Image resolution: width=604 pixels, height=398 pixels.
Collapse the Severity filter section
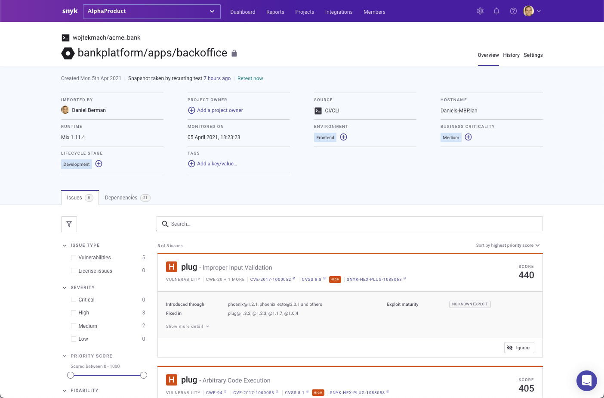click(x=65, y=287)
